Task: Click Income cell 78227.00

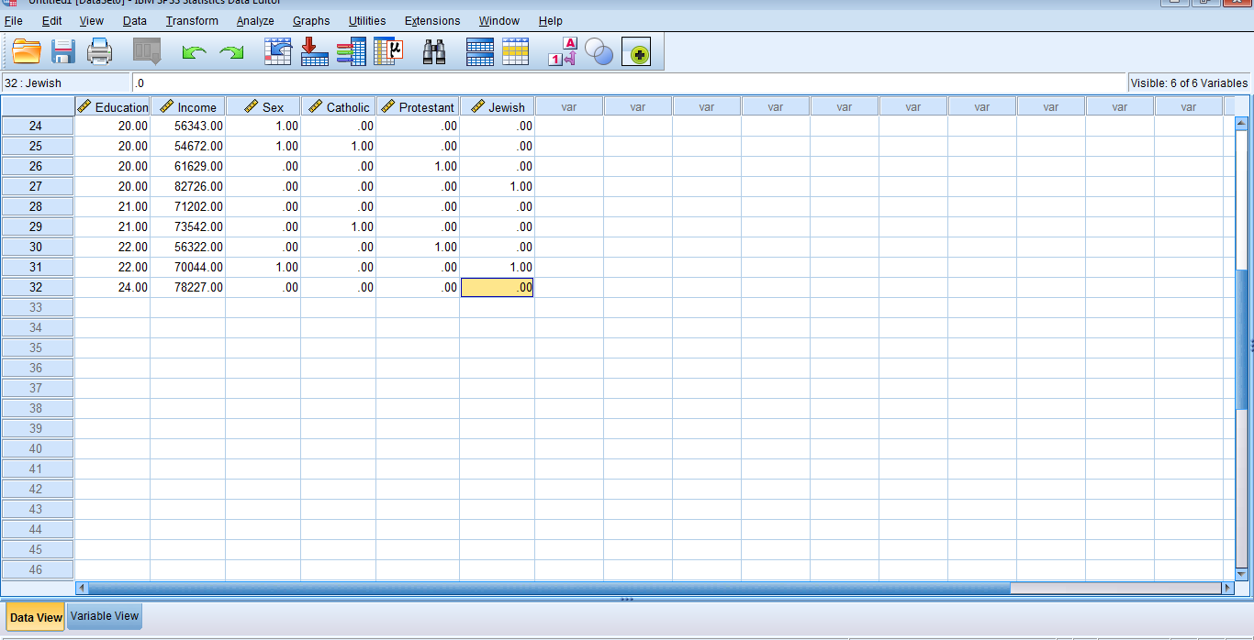Action: click(x=187, y=287)
